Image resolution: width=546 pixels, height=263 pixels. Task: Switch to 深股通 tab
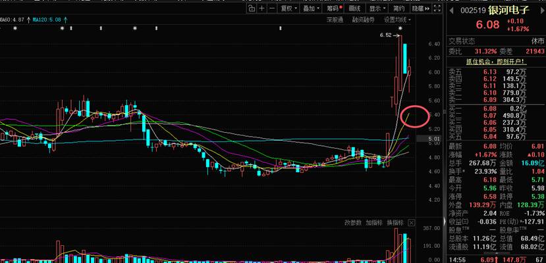pos(335,20)
